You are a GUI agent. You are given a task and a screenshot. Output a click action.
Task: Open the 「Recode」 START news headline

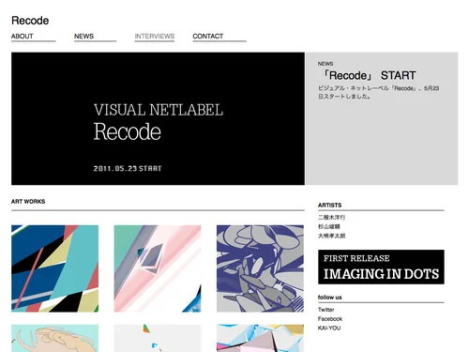coord(369,75)
